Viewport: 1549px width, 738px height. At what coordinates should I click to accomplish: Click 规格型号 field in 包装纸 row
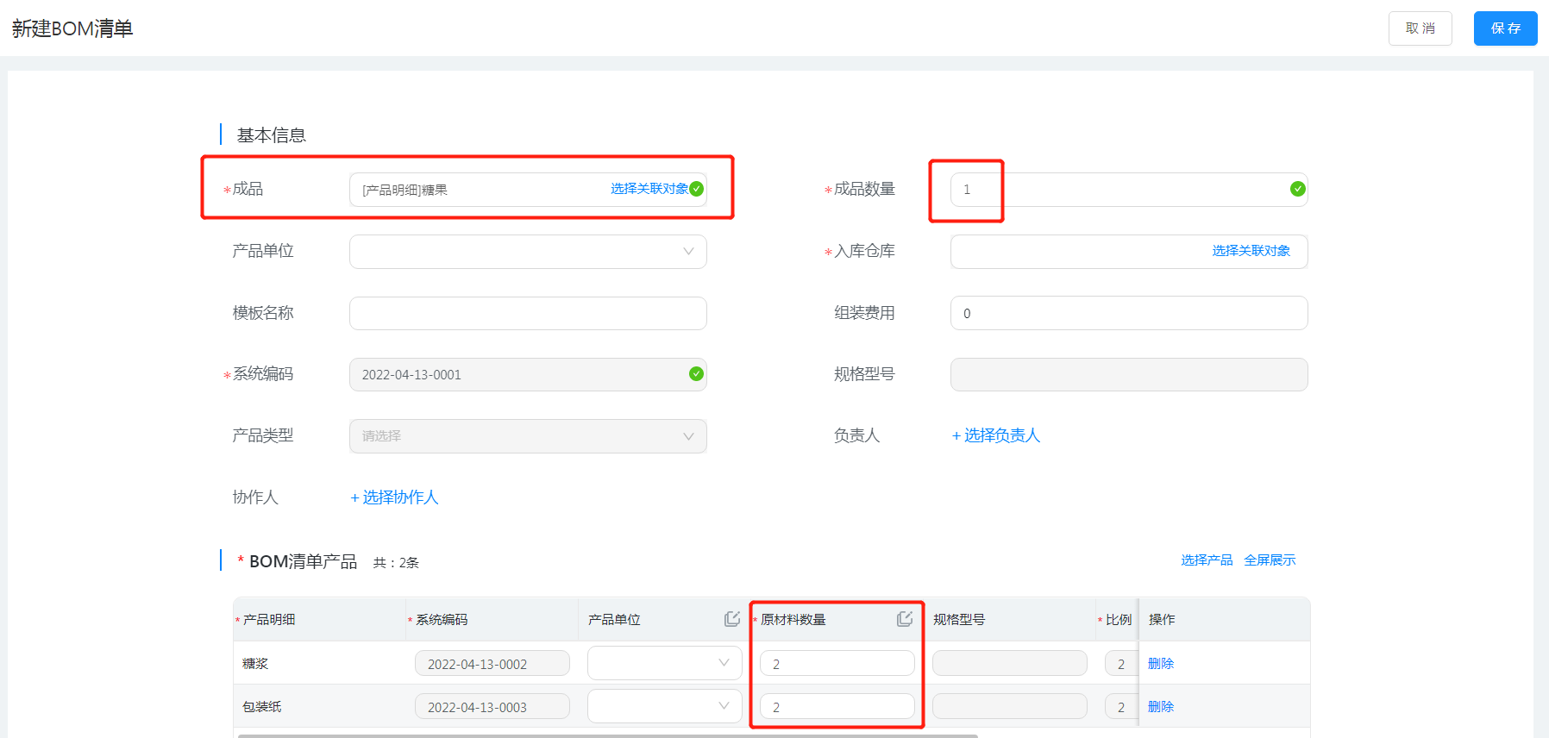coord(1010,706)
